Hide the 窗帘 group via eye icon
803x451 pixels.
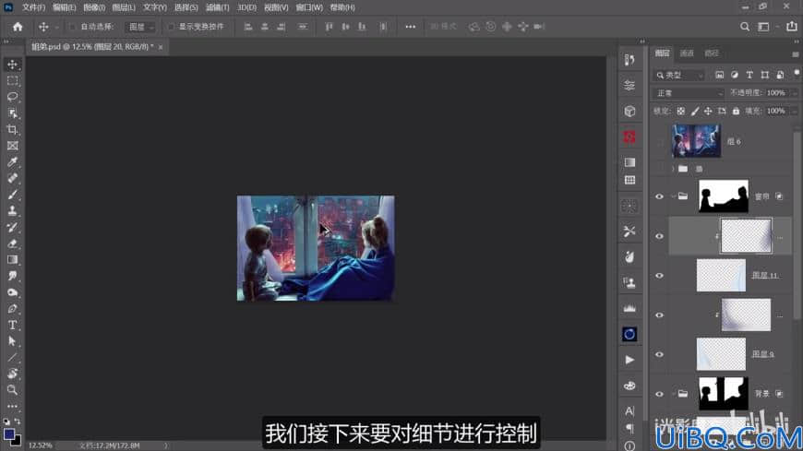660,196
